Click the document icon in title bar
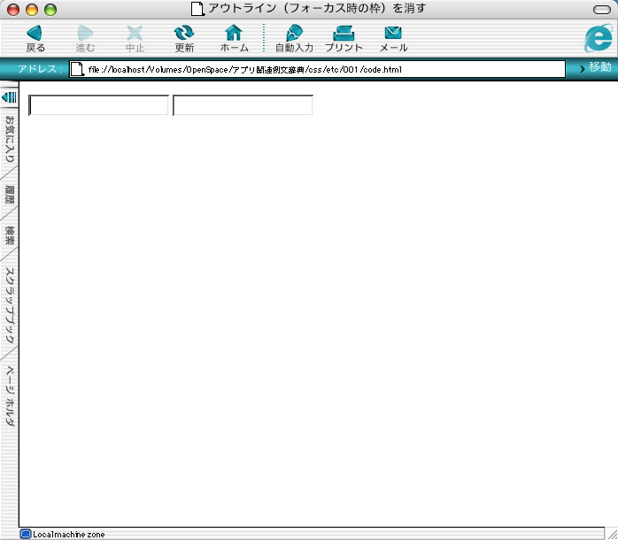Screen dimensions: 618x540 pos(197,9)
